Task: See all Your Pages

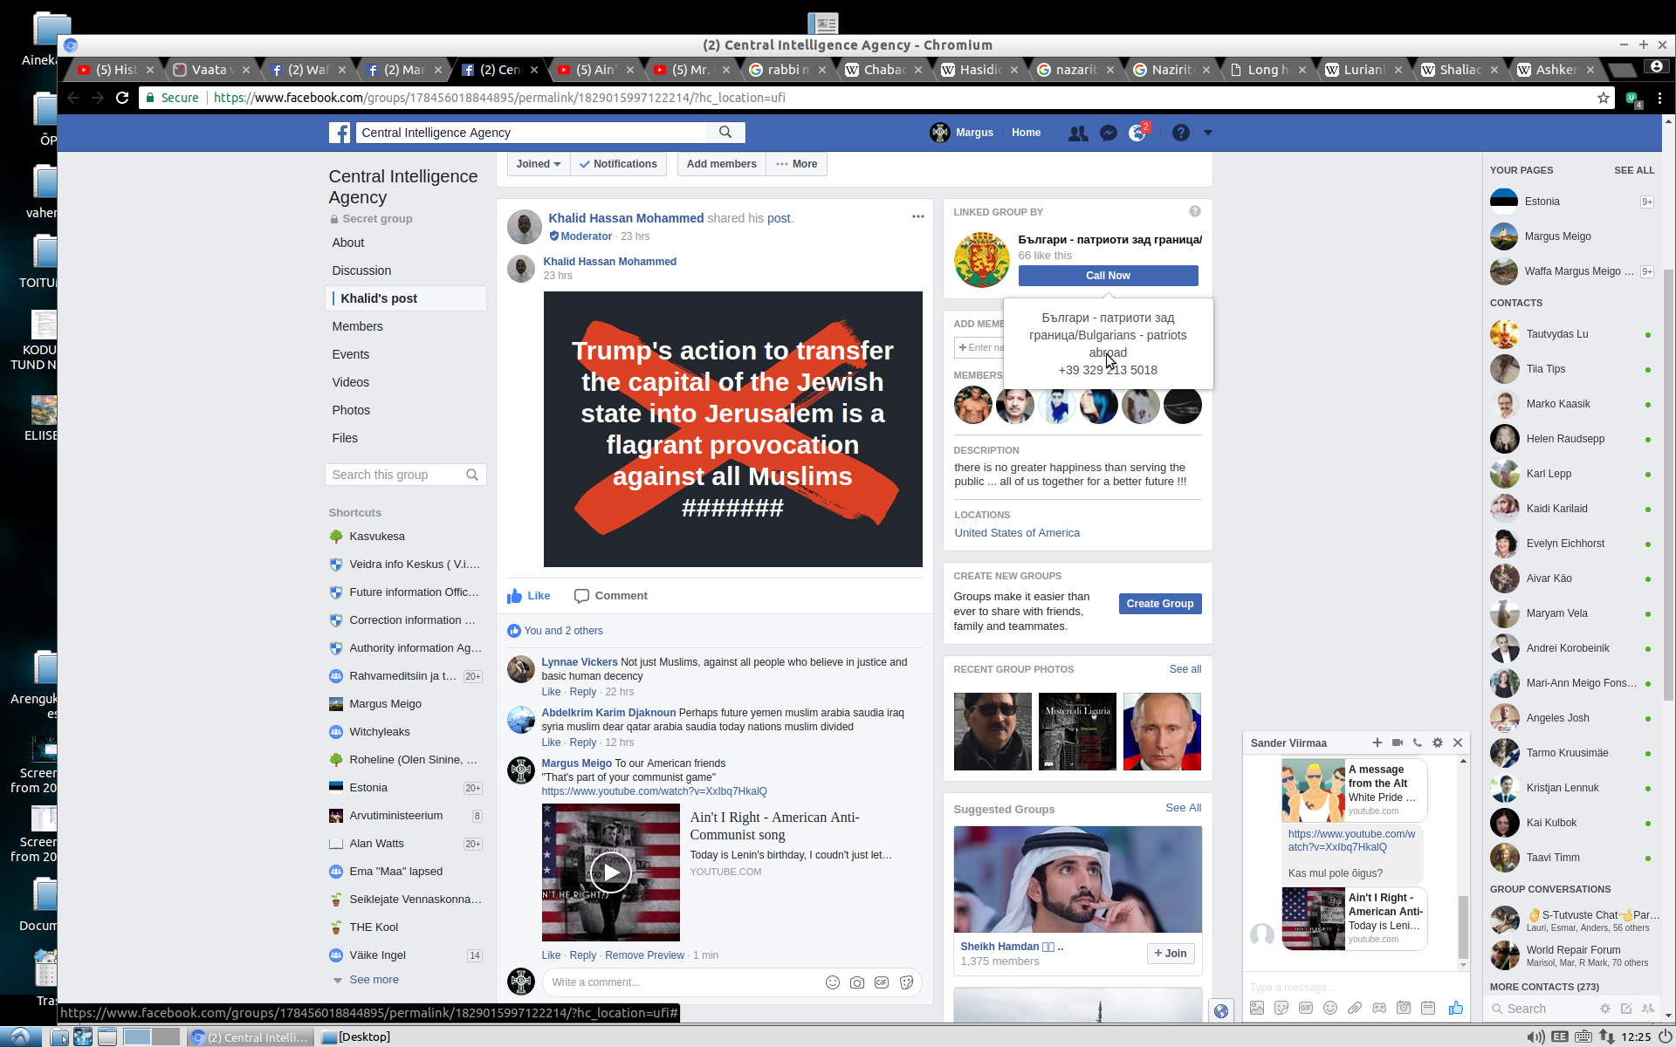Action: pos(1634,170)
